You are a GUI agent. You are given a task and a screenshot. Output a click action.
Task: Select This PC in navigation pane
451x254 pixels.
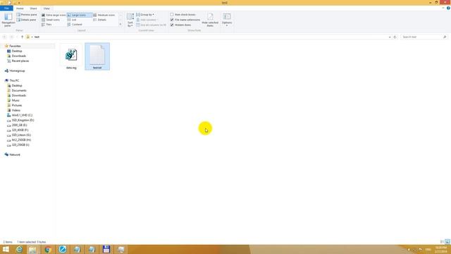point(14,80)
